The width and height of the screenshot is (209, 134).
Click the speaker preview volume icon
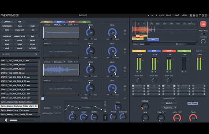tap(6, 120)
